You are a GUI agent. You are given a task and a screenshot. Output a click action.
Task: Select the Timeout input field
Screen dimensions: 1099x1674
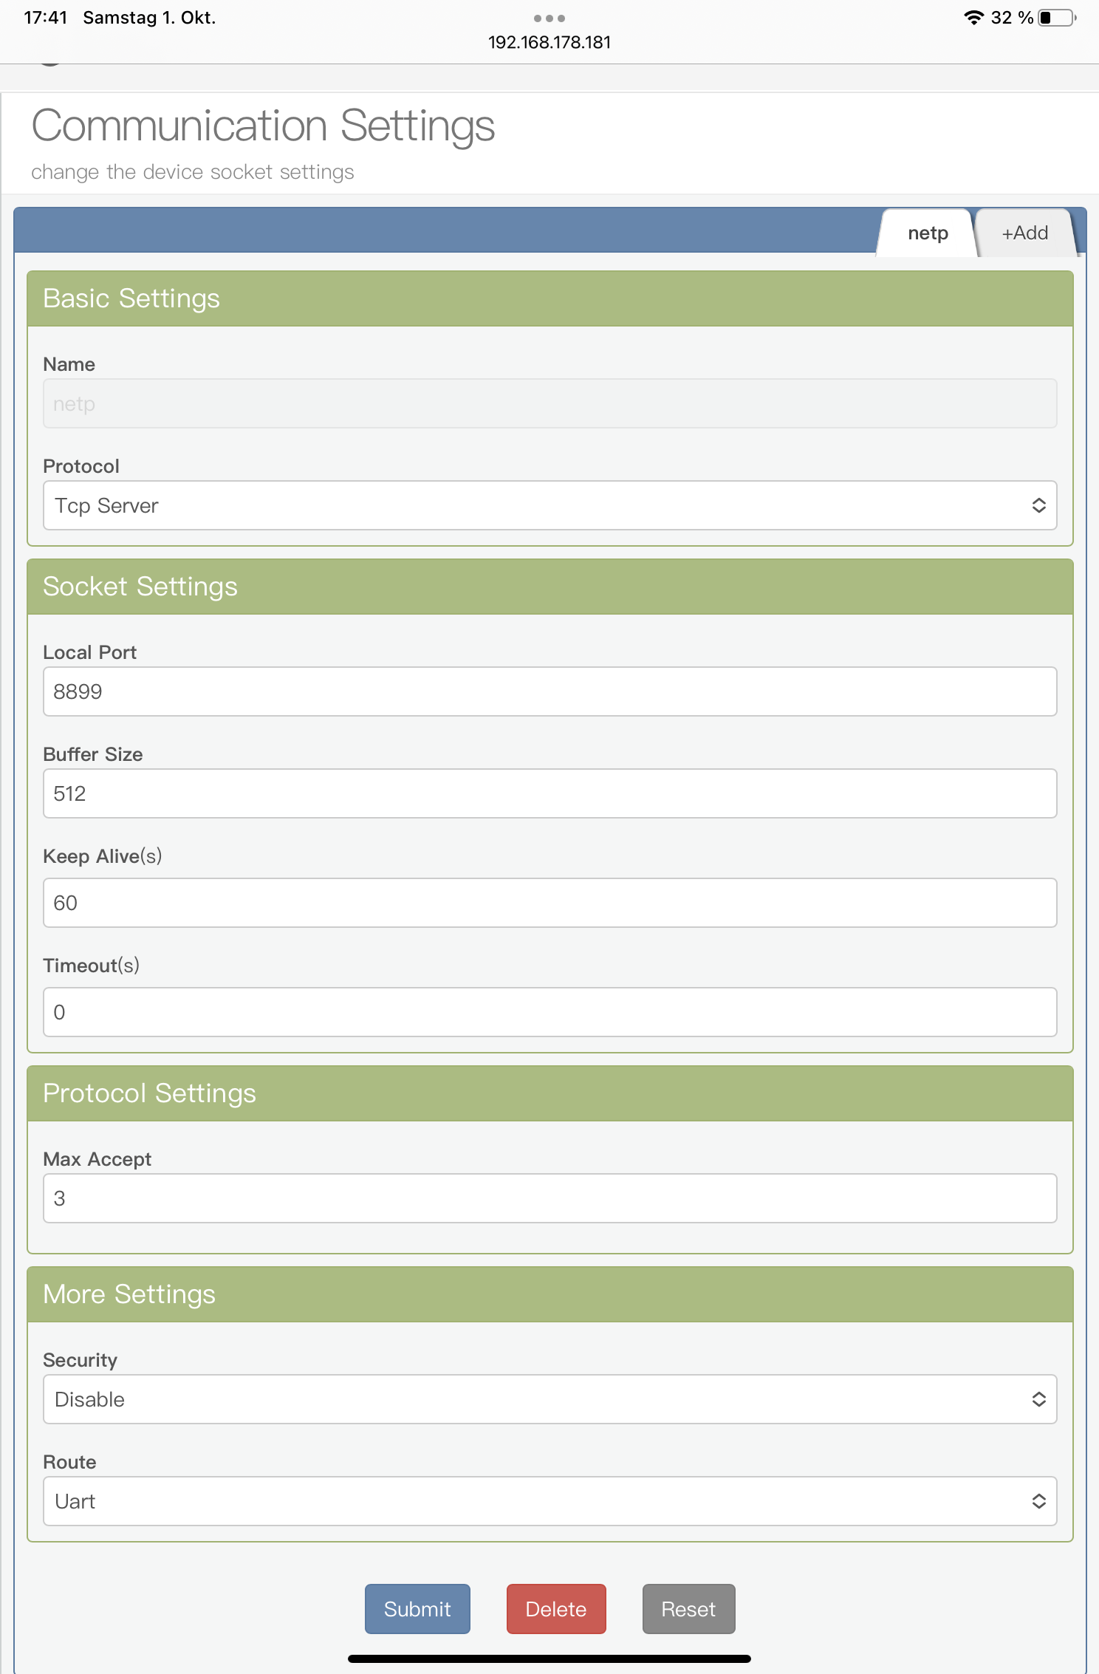[549, 1012]
